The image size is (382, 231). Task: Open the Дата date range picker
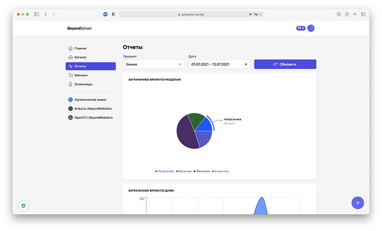point(216,64)
